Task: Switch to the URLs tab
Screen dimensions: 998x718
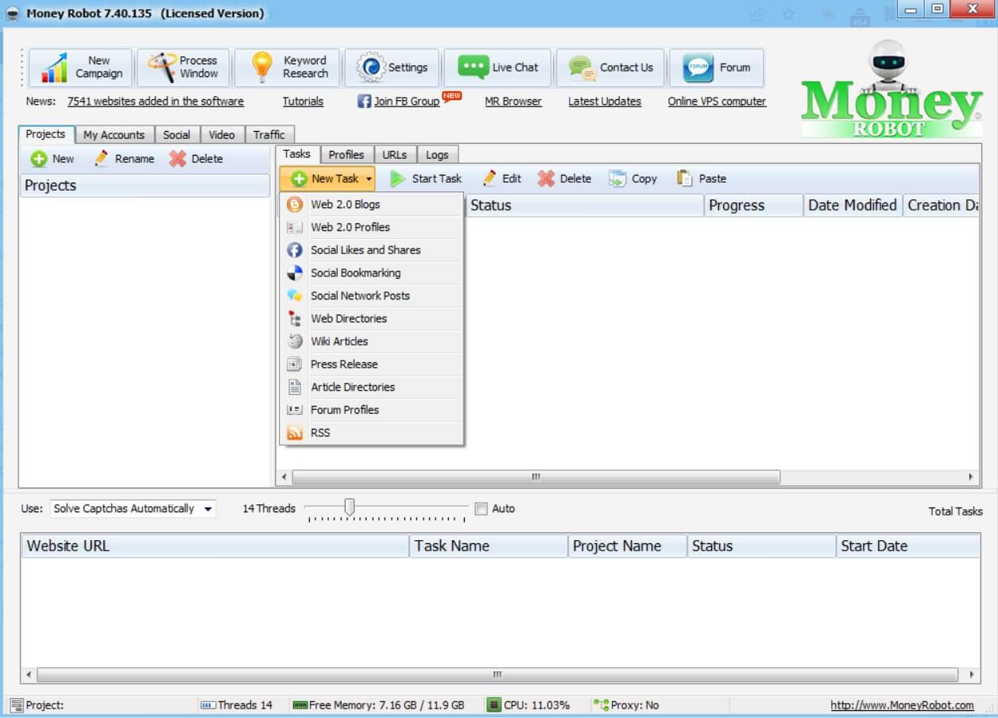Action: pos(394,155)
